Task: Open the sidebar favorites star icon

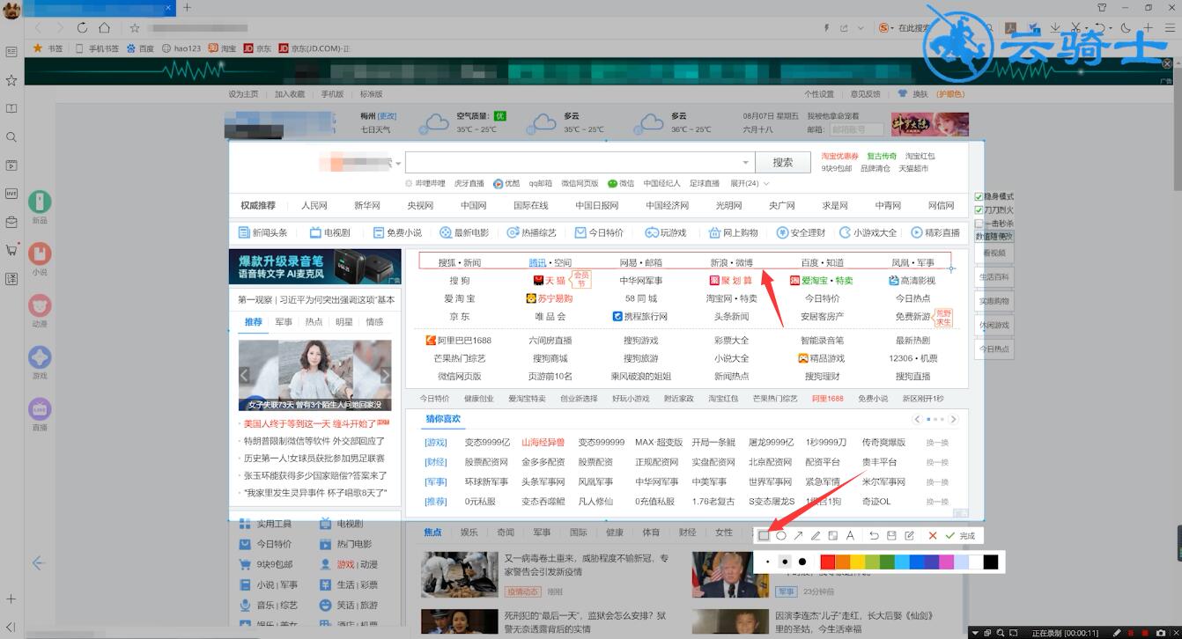Action: [x=11, y=80]
